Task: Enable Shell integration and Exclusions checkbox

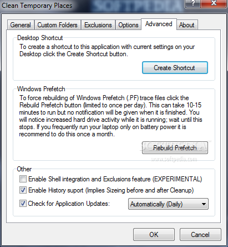Action: click(x=23, y=179)
